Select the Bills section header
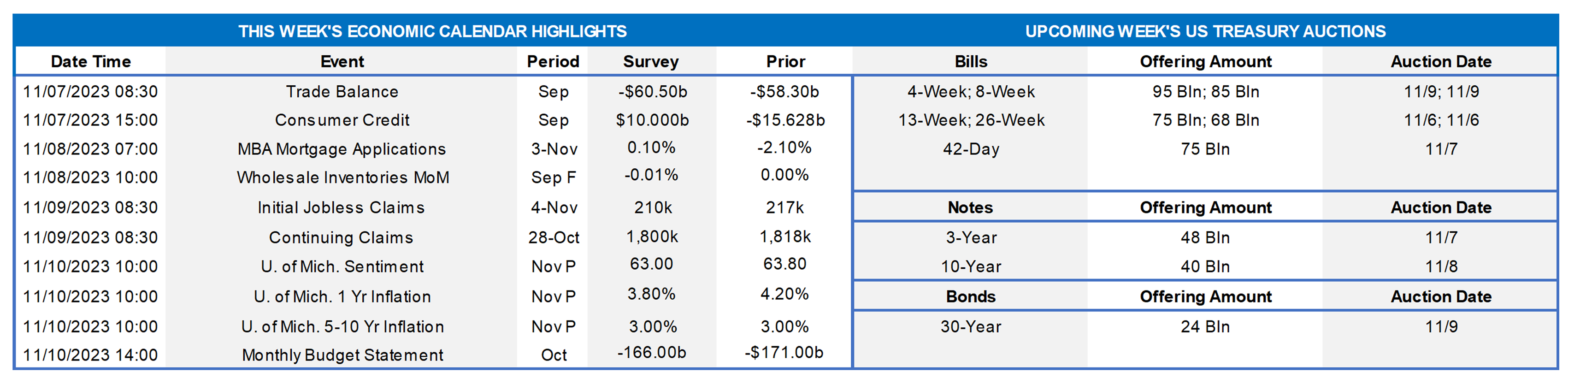Viewport: 1574px width, 384px height. 970,62
